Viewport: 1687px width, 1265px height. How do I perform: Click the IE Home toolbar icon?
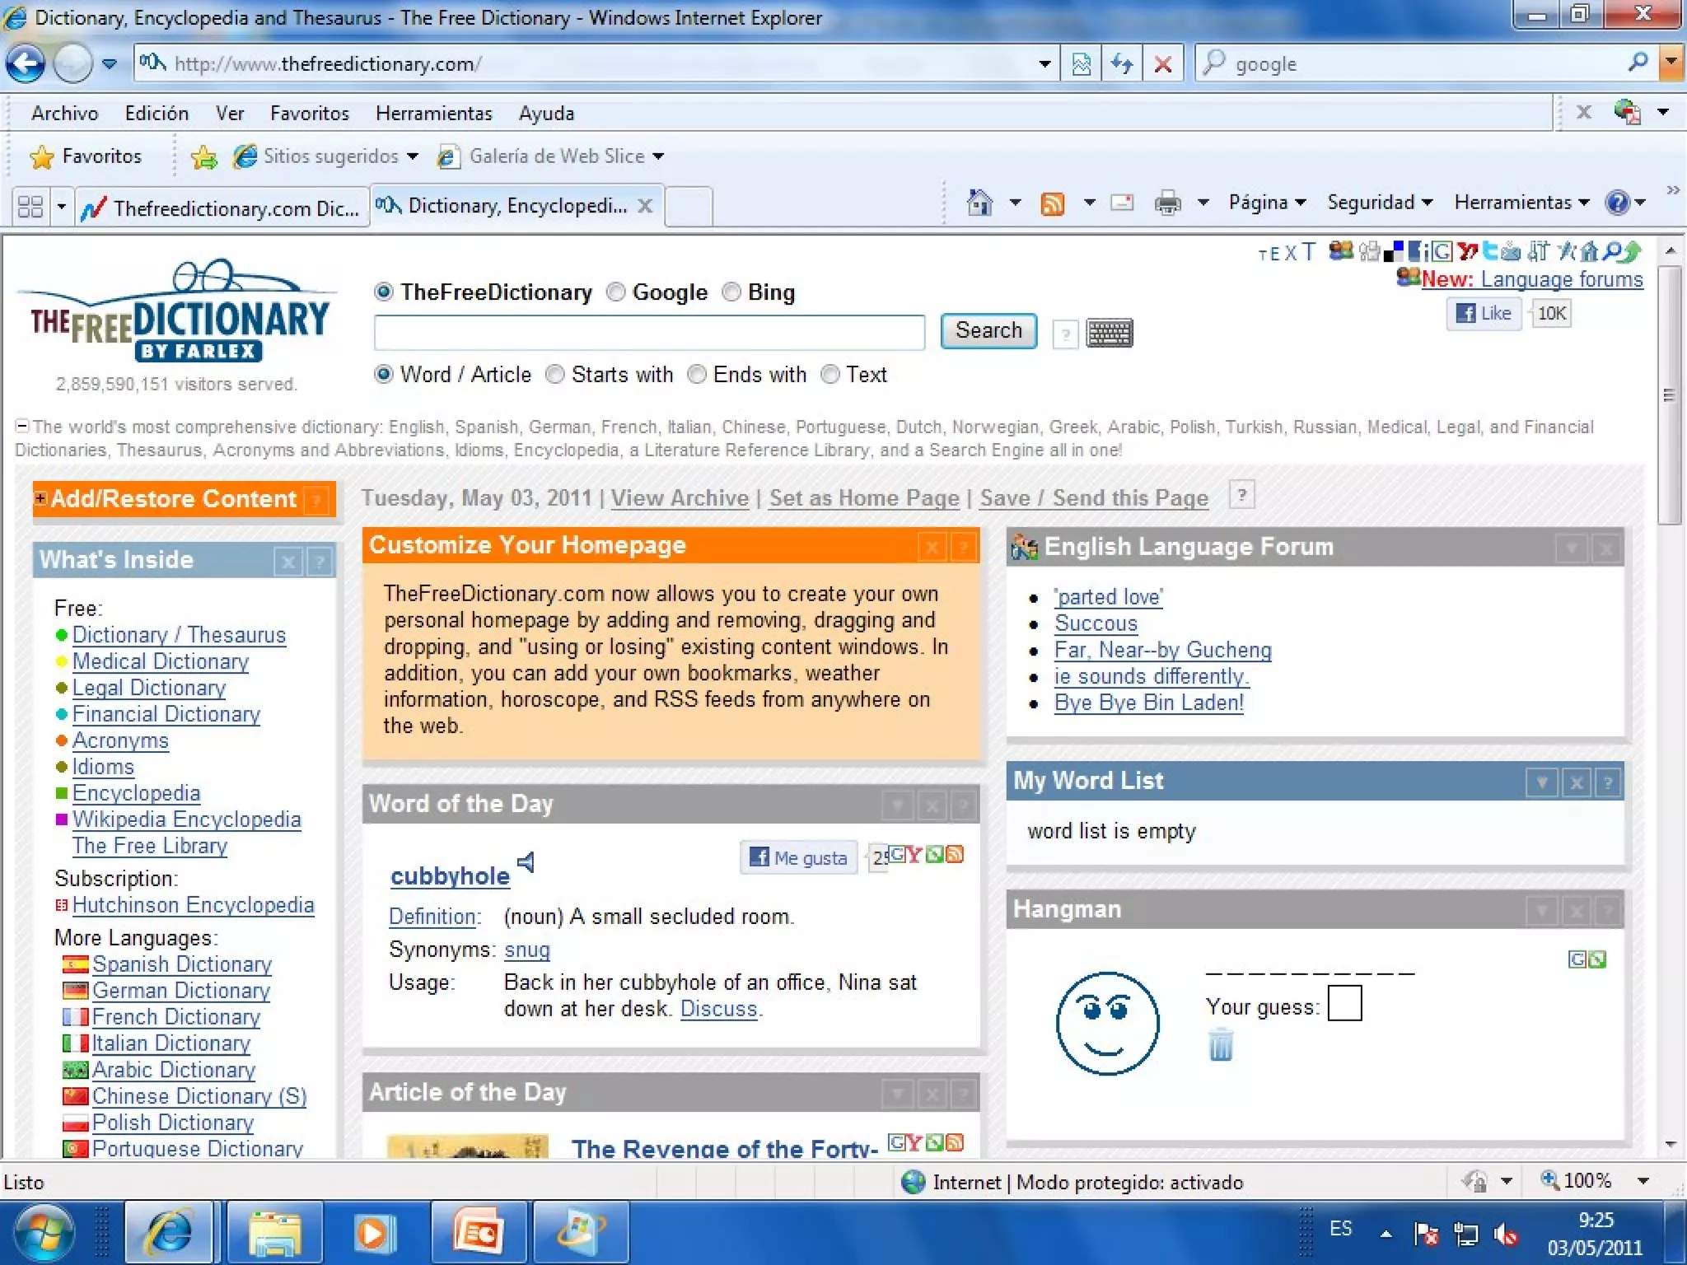click(x=979, y=203)
